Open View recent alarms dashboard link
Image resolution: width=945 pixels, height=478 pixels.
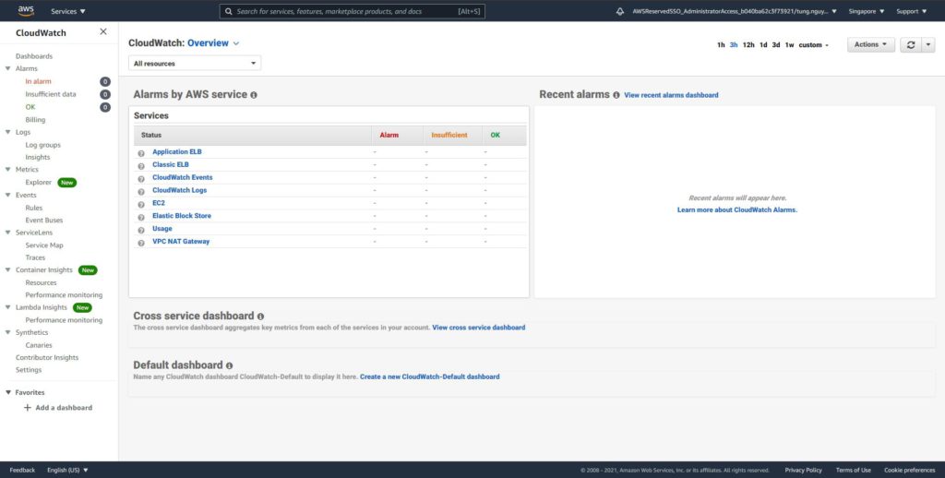click(x=671, y=95)
